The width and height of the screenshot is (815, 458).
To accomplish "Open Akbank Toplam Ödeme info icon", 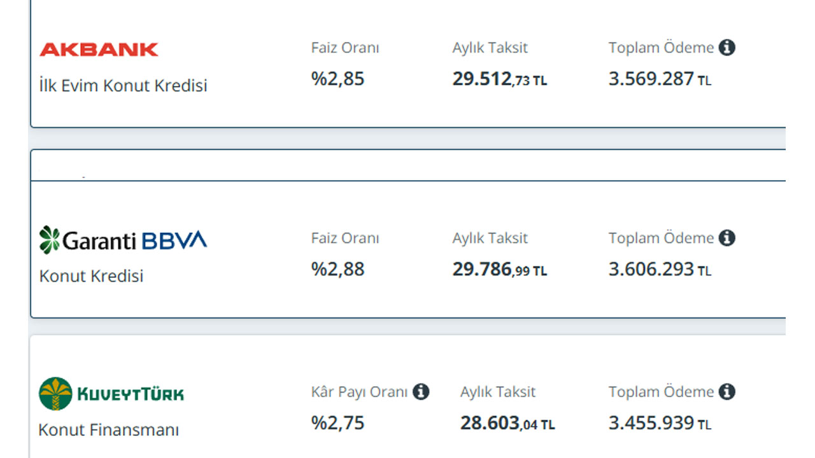I will 727,48.
